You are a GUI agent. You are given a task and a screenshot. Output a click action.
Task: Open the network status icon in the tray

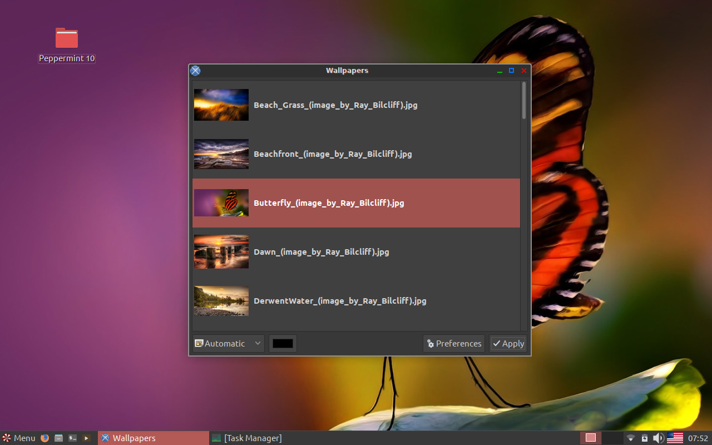630,438
